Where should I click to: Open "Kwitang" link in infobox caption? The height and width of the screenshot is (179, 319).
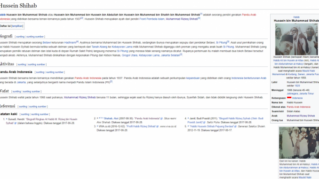[292, 74]
